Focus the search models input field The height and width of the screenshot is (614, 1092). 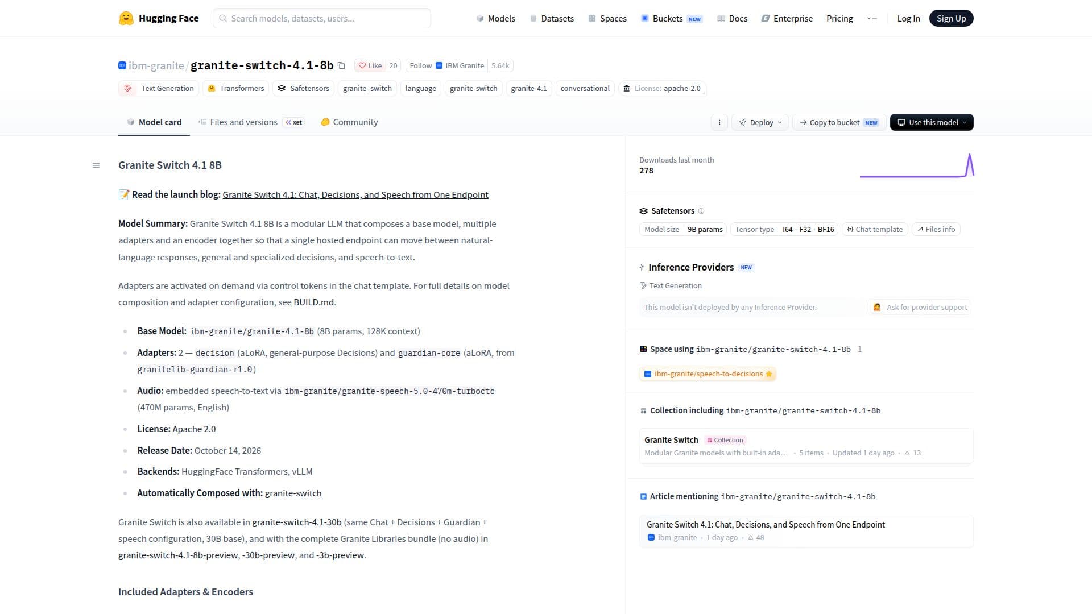322,18
